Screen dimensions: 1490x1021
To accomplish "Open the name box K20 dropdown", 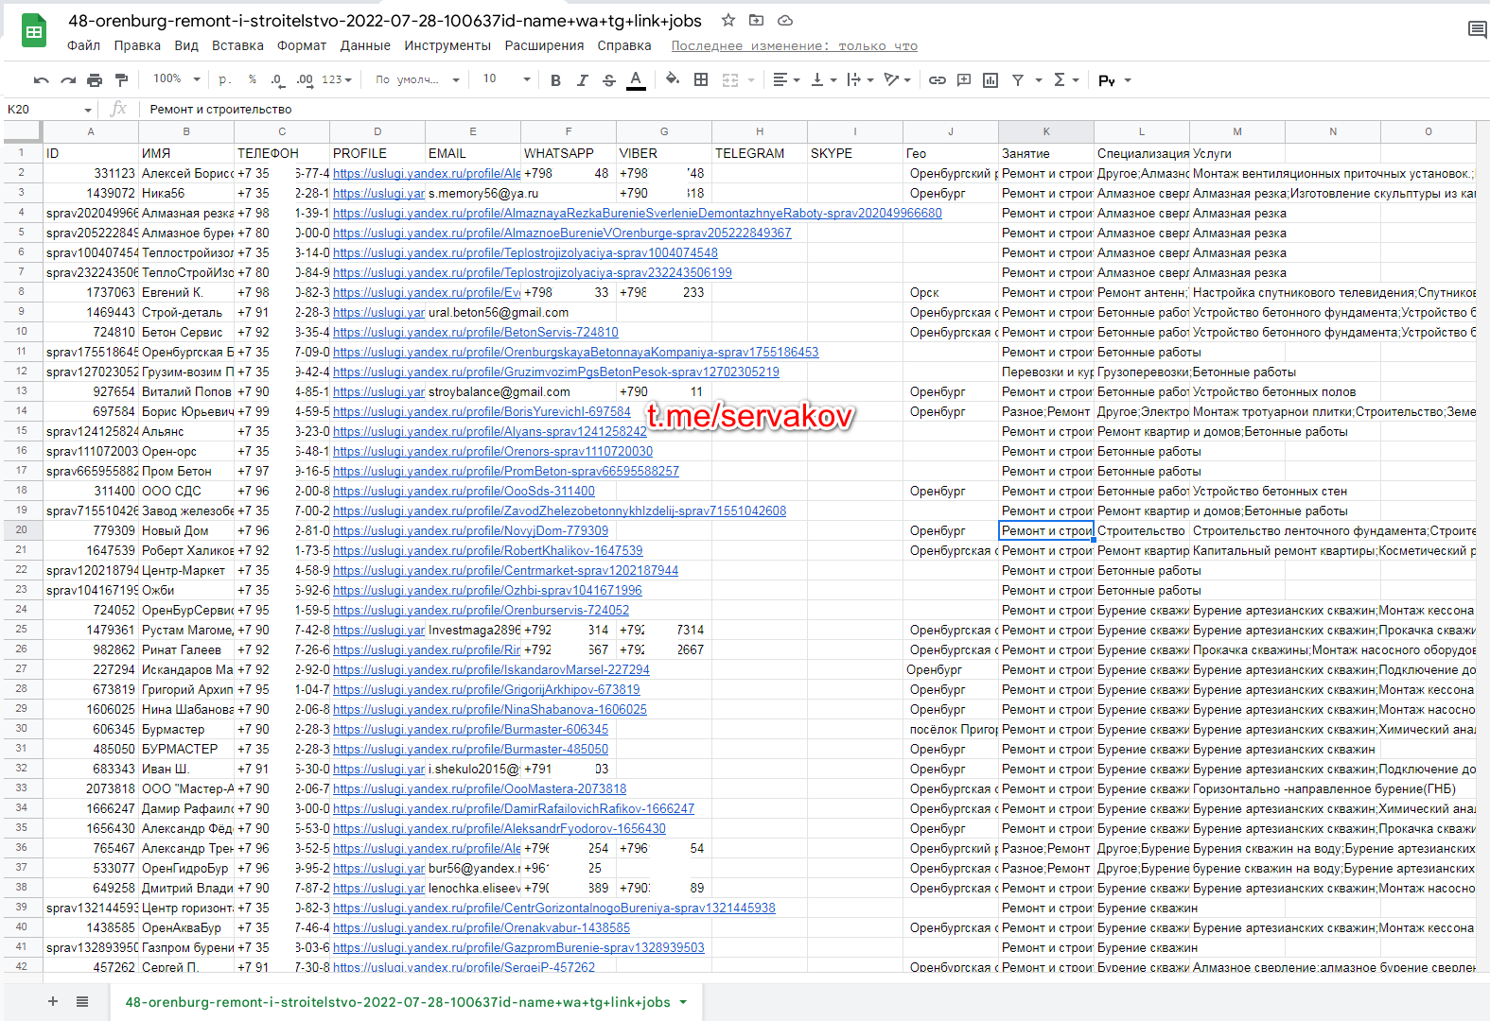I will pos(88,110).
